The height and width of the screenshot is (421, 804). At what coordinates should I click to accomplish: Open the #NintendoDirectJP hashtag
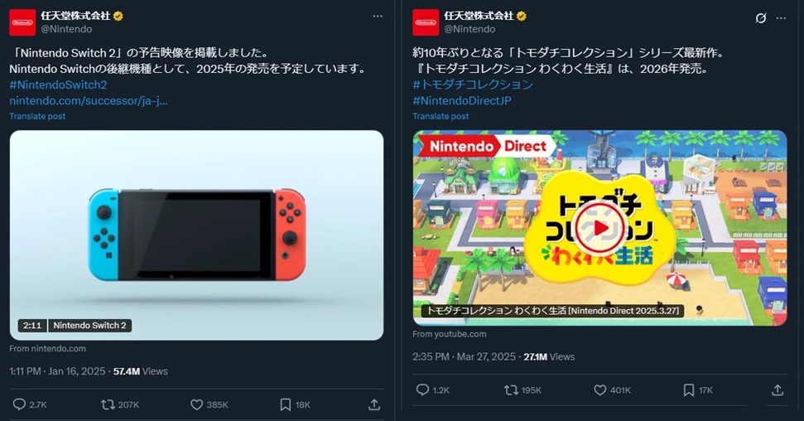pyautogui.click(x=462, y=100)
